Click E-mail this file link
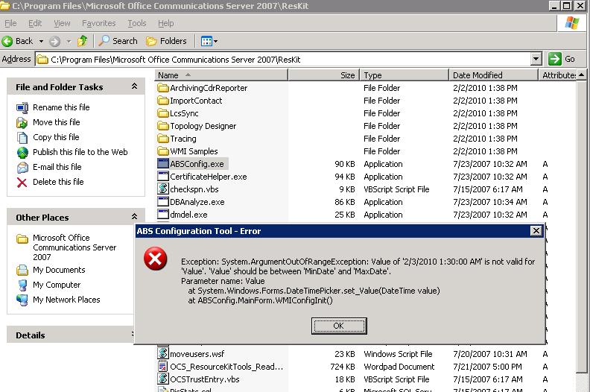590x392 pixels. pyautogui.click(x=57, y=167)
